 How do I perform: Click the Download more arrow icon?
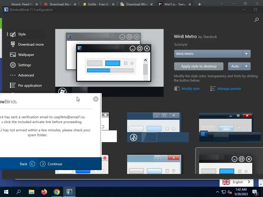click(x=13, y=44)
